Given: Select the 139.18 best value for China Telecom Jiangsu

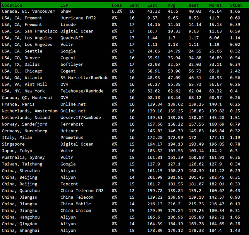Looking at the screenshot, I should [x=196, y=197].
